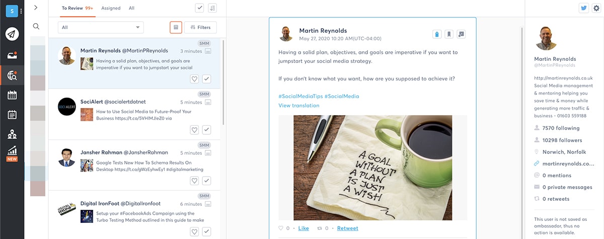Click the search magnifier icon
The width and height of the screenshot is (604, 239).
tap(36, 27)
